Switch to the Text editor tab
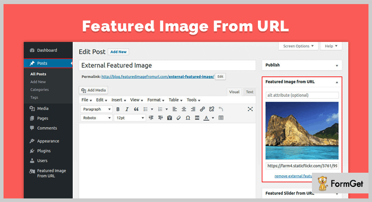This screenshot has width=372, height=202. (249, 92)
